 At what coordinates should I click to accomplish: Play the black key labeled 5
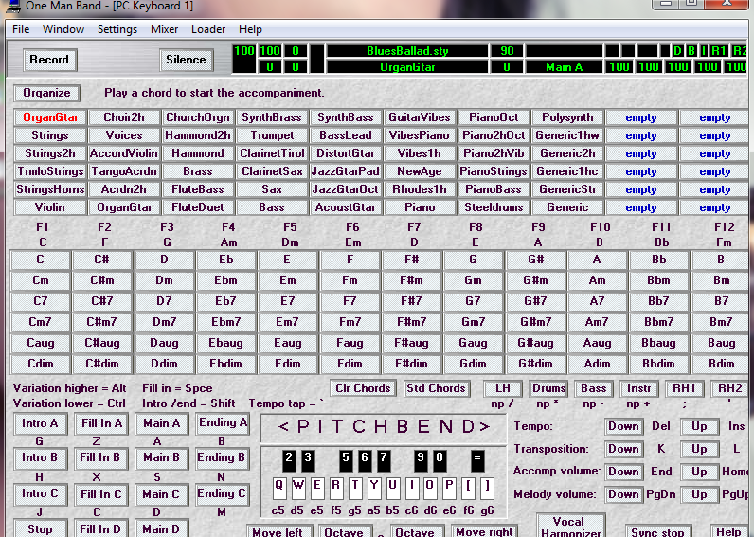pos(346,460)
